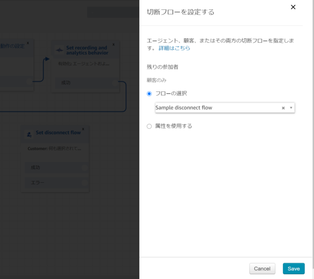Select the フローの選択 radio button
Viewport: 314px width, 279px height.
pos(149,94)
